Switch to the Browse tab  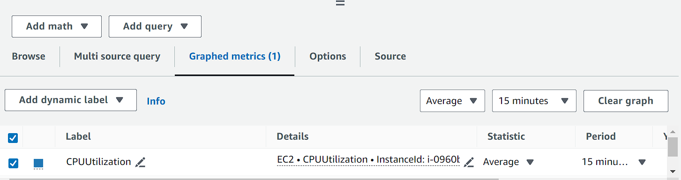pos(29,56)
